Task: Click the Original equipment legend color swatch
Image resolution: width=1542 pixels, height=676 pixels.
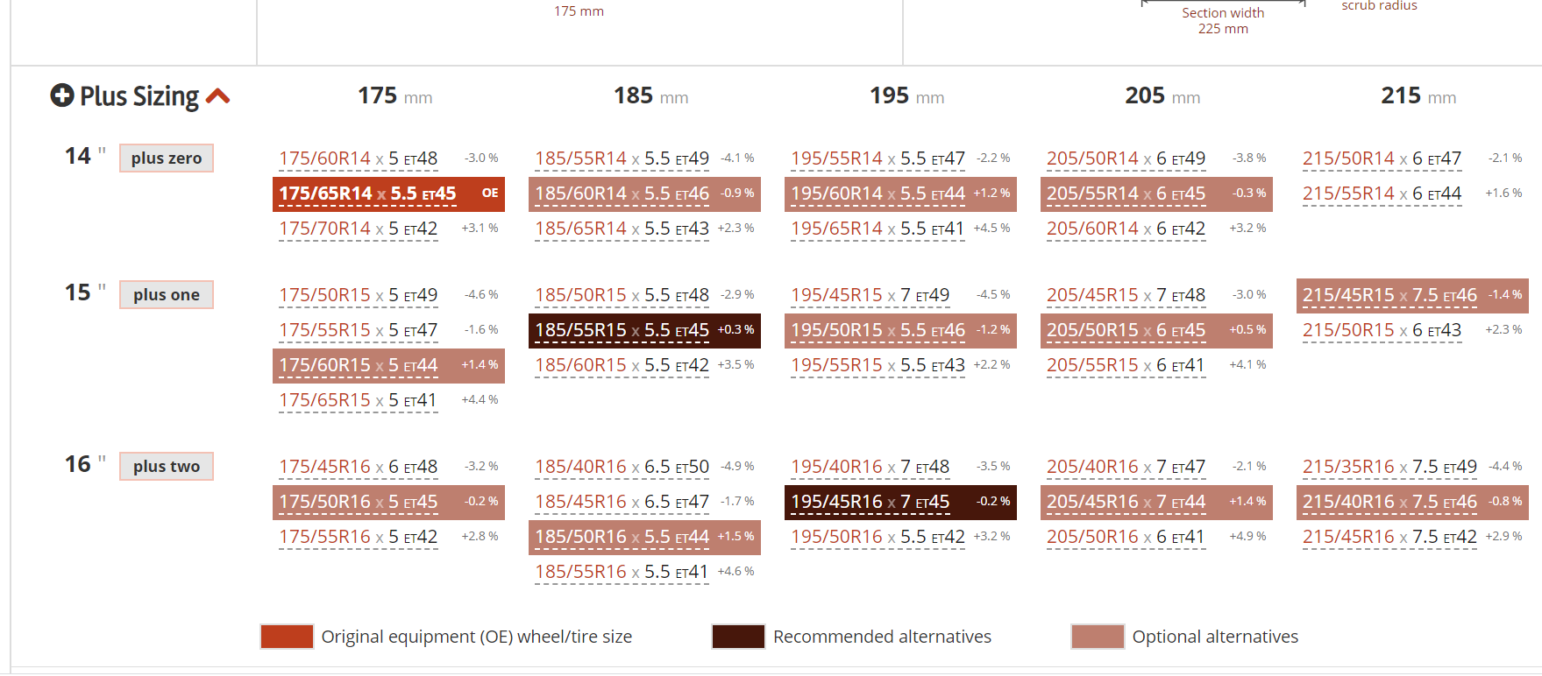Action: pos(287,637)
